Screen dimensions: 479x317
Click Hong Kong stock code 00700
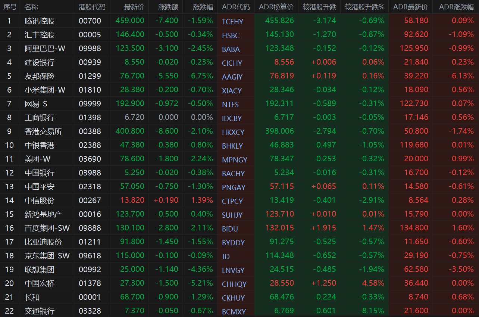click(90, 21)
